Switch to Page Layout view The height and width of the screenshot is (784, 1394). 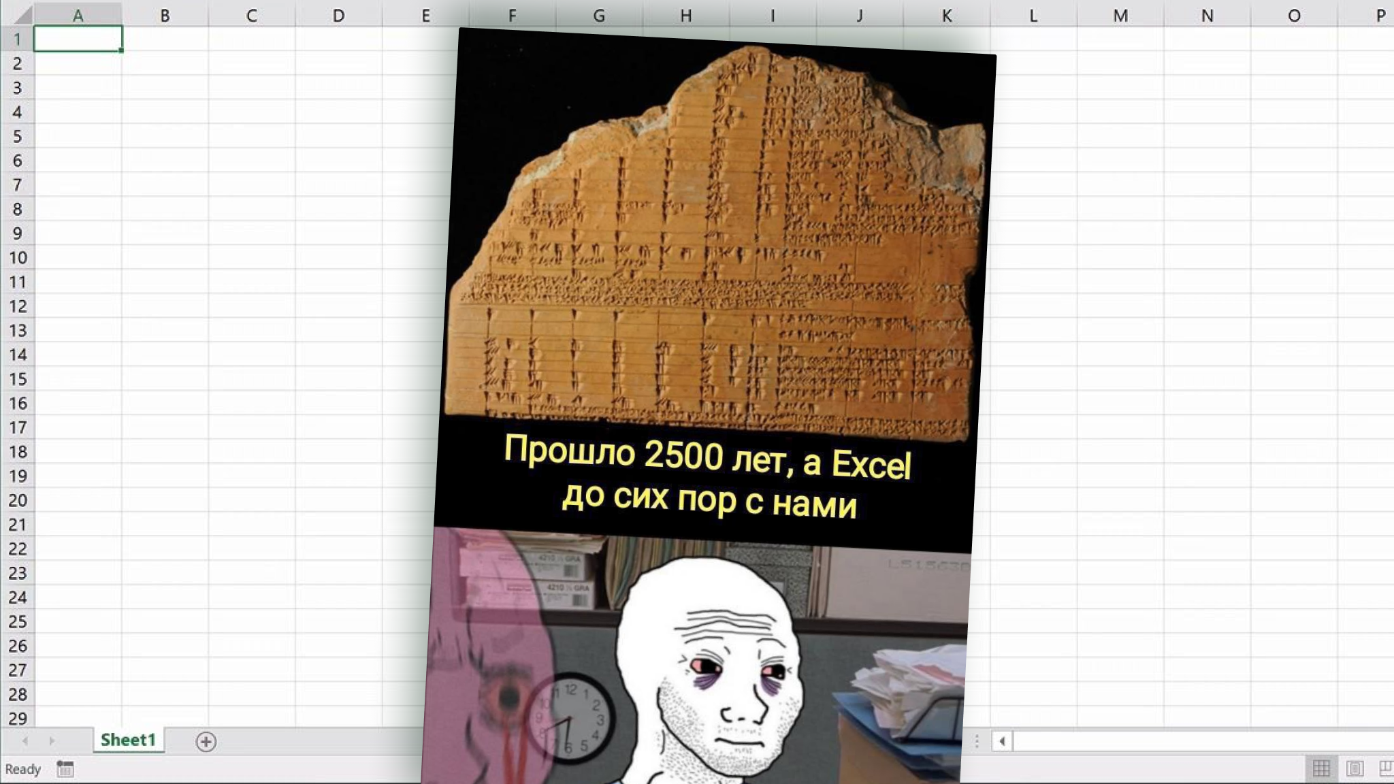[x=1355, y=769]
